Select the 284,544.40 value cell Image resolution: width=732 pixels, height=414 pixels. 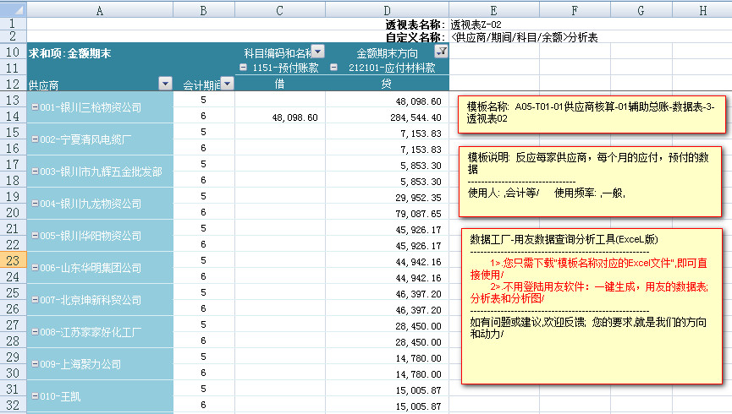[387, 117]
